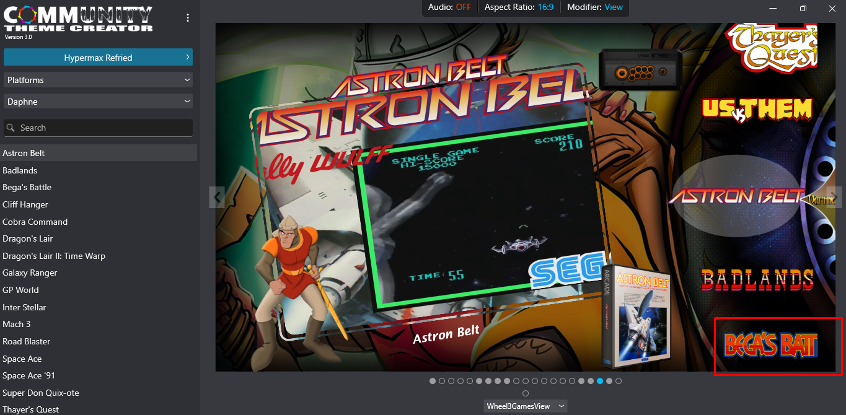Choose Inter Stellar from the game list
The image size is (846, 415).
pyautogui.click(x=99, y=307)
